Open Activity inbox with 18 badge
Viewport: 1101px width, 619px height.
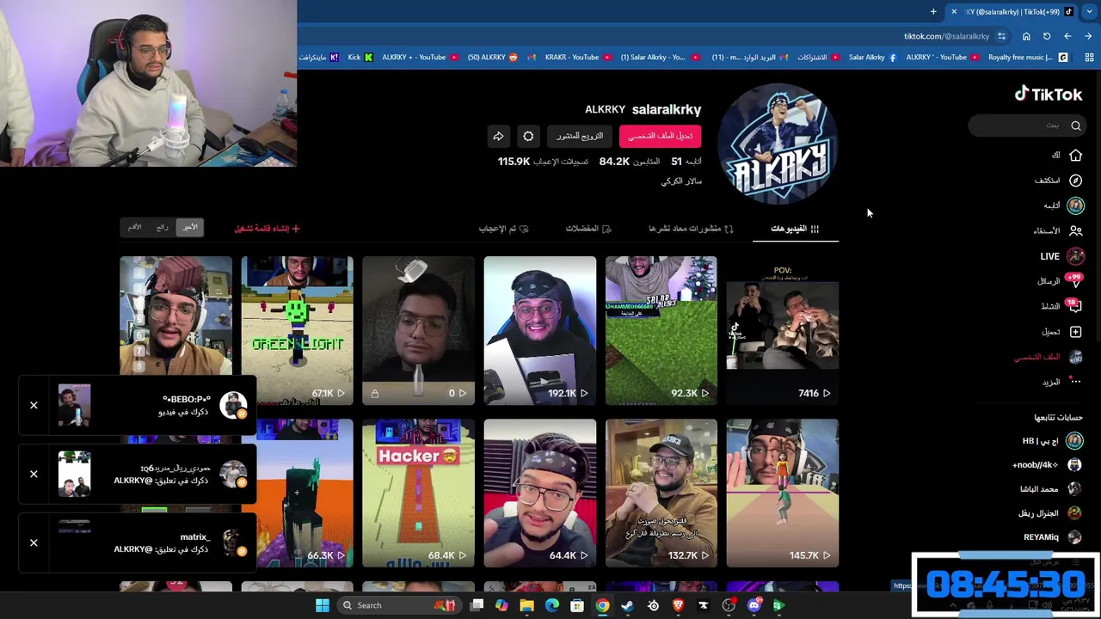click(1062, 306)
